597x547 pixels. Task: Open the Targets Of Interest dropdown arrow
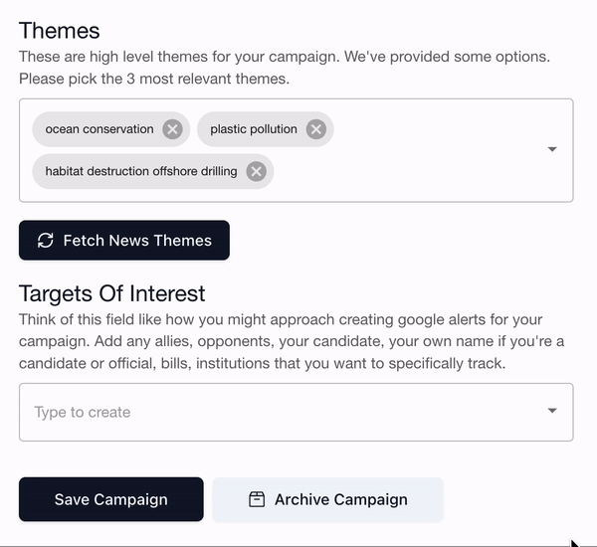click(552, 411)
